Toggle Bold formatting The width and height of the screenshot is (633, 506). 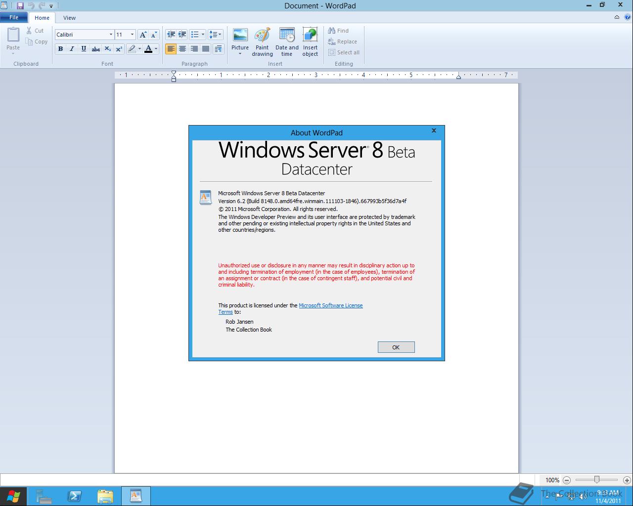[x=60, y=49]
